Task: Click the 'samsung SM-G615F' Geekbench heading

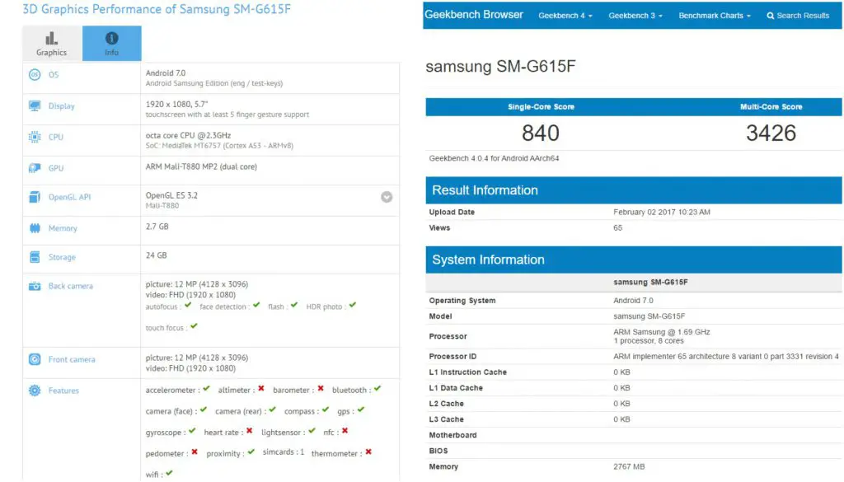Action: (500, 66)
